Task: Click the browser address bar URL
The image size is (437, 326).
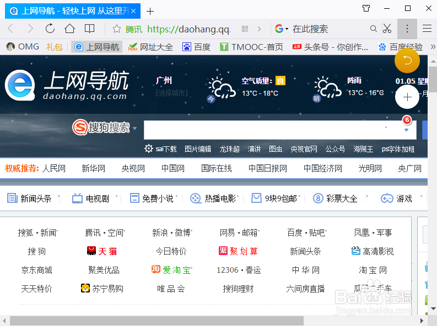Action: tap(188, 29)
